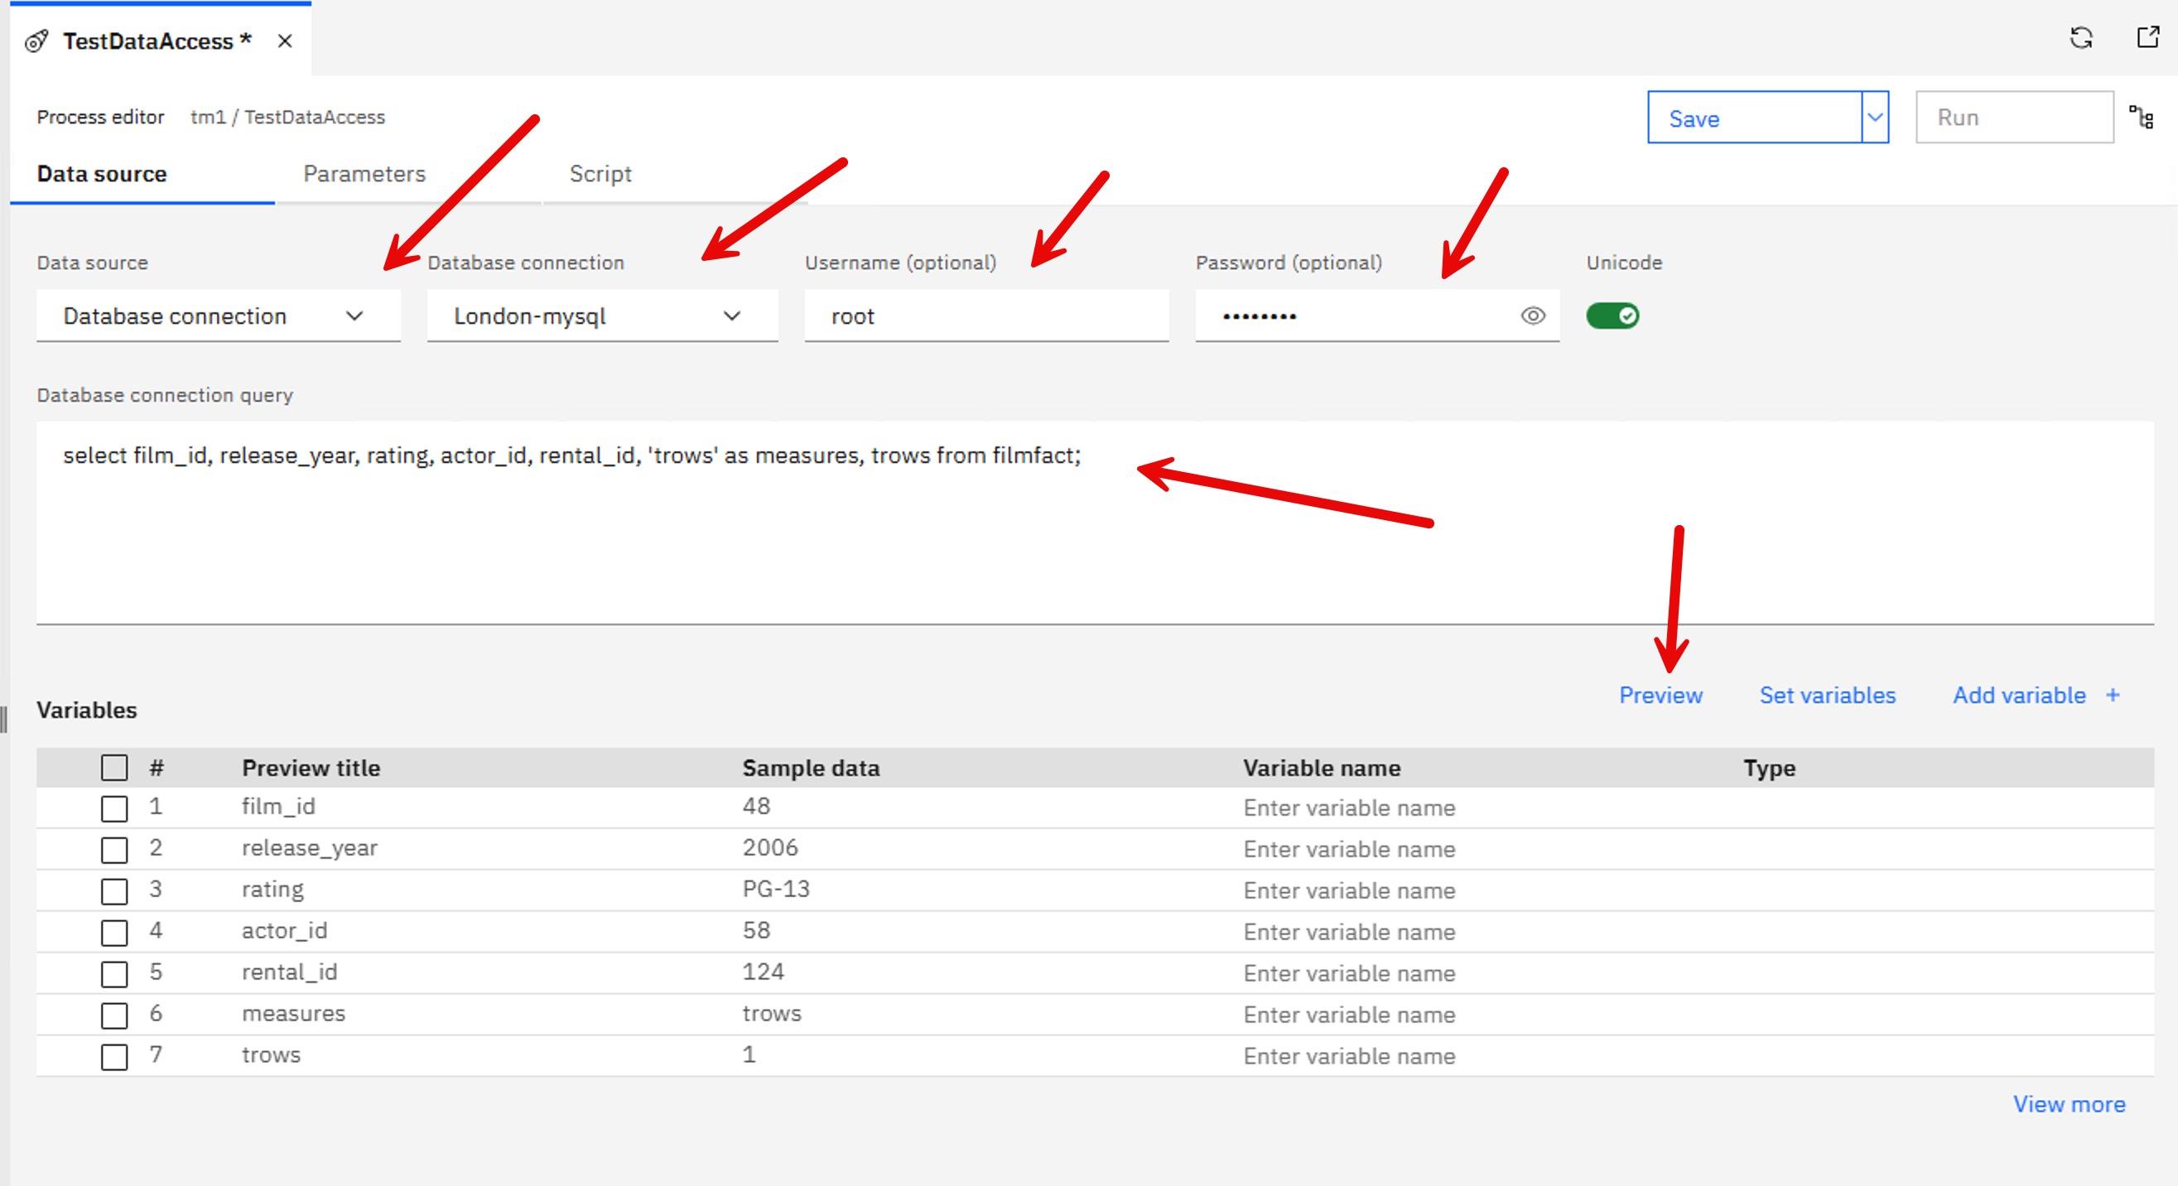Expand the Data source dropdown
The height and width of the screenshot is (1186, 2178).
pyautogui.click(x=217, y=316)
